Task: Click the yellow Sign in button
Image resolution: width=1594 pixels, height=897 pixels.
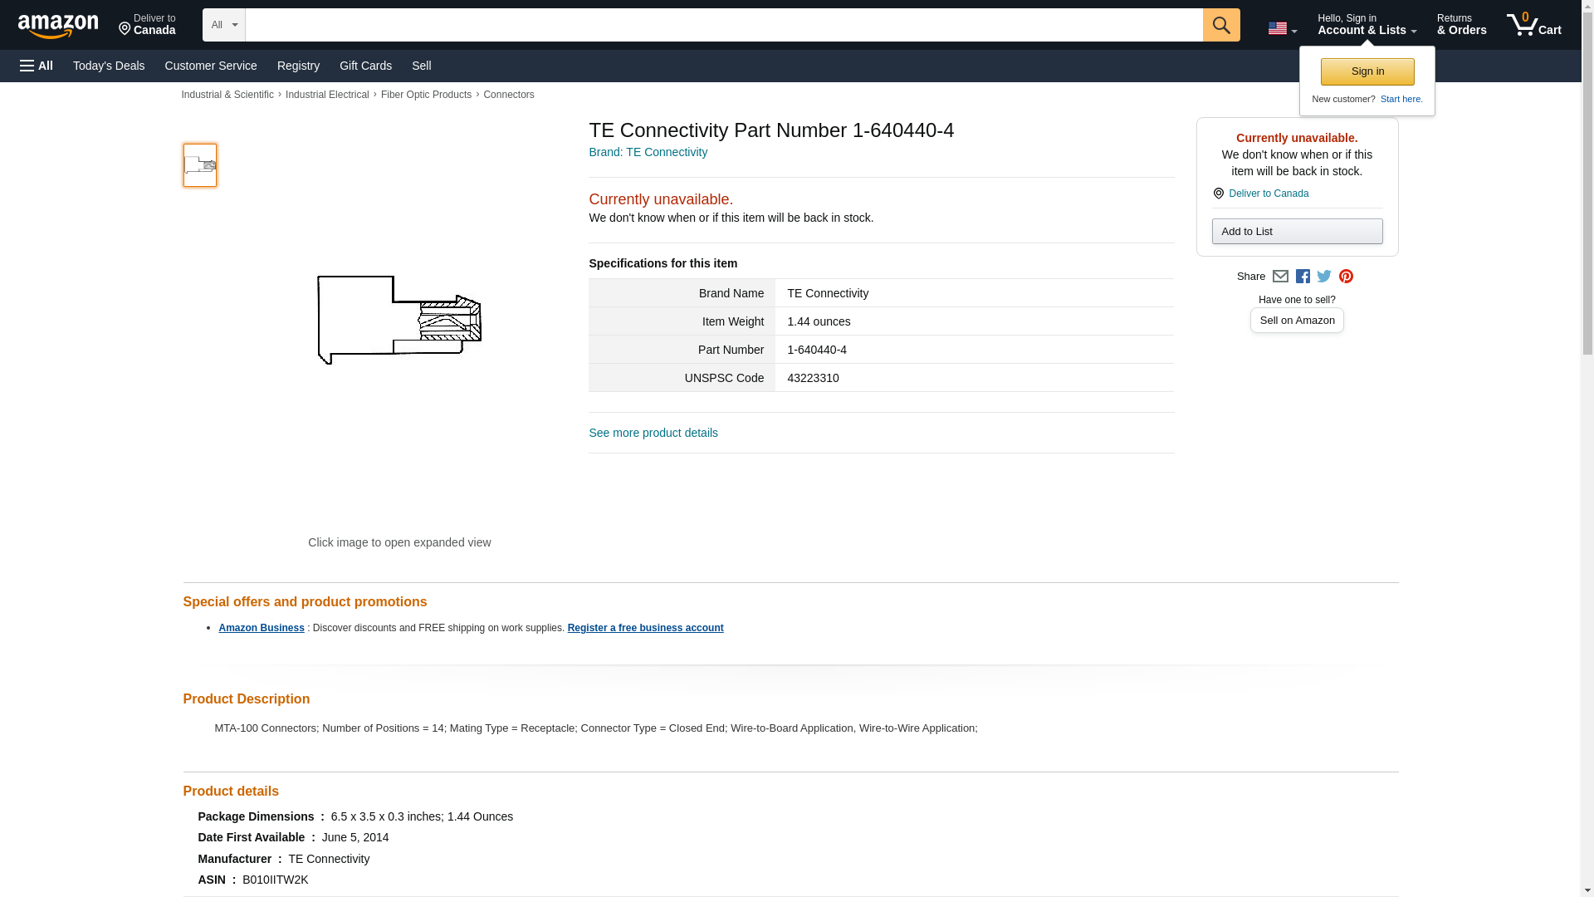Action: click(1367, 71)
